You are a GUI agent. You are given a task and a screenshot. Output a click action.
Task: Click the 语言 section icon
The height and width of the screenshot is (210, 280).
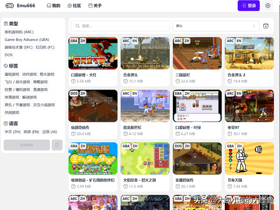point(6,124)
